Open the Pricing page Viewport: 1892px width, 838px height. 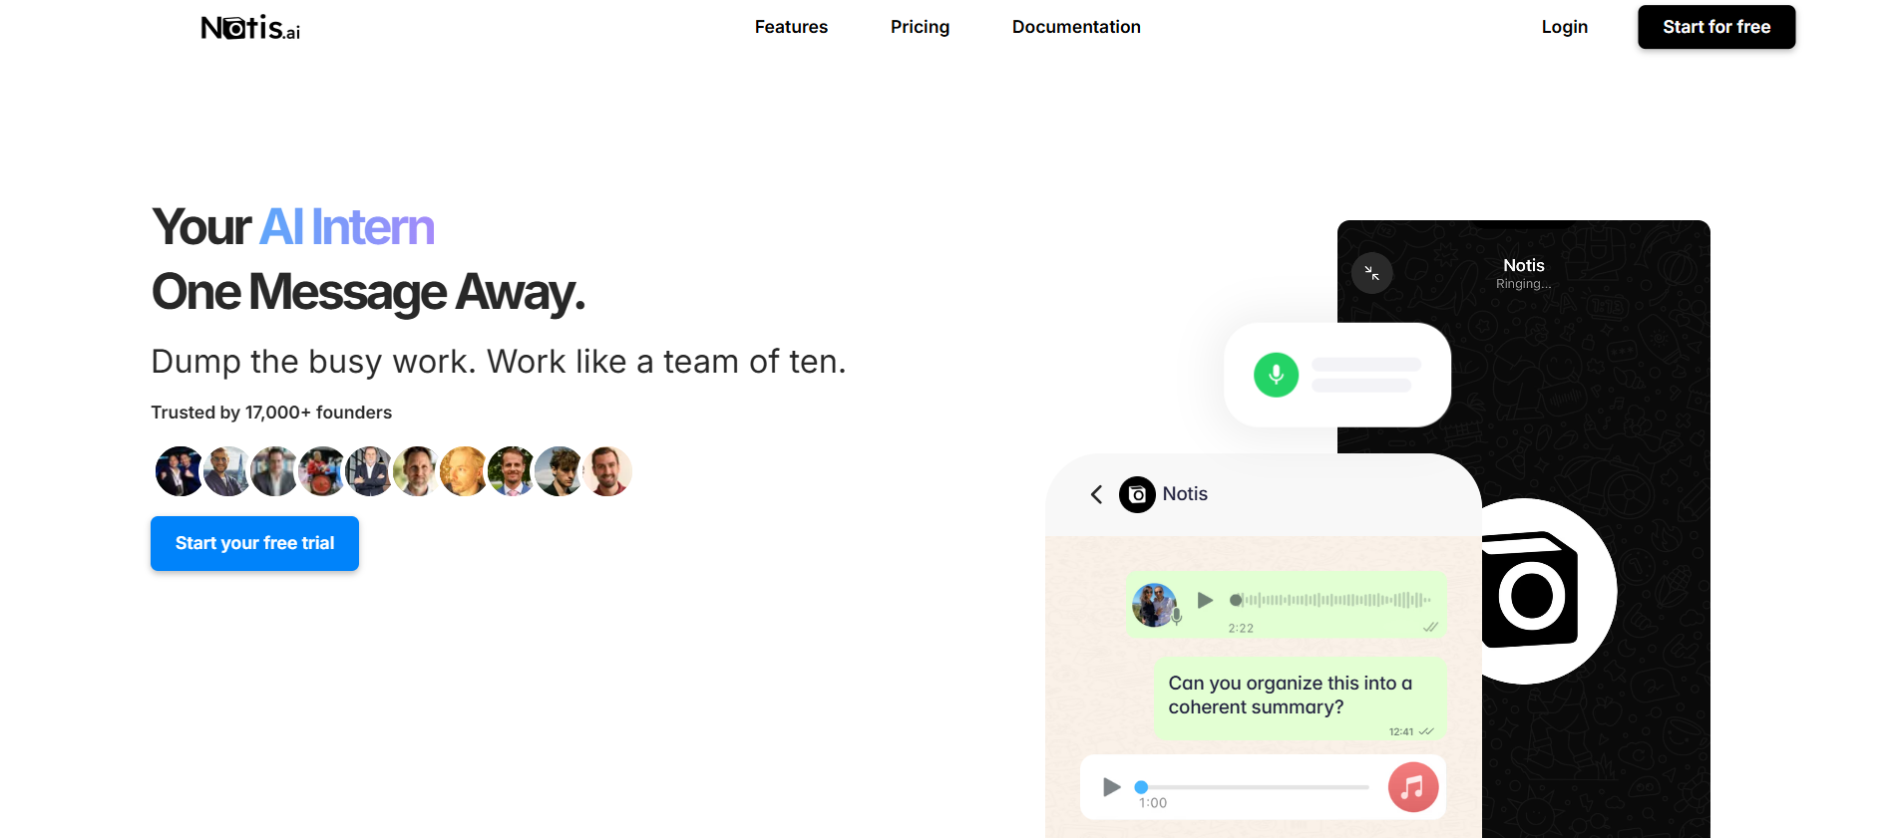pyautogui.click(x=920, y=27)
